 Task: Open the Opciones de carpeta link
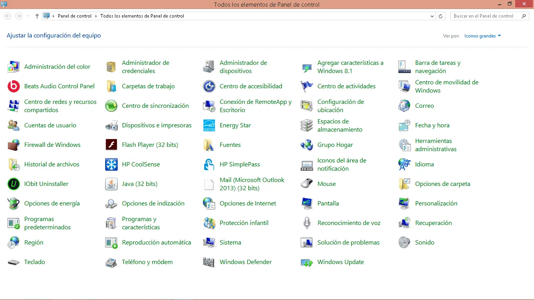443,184
